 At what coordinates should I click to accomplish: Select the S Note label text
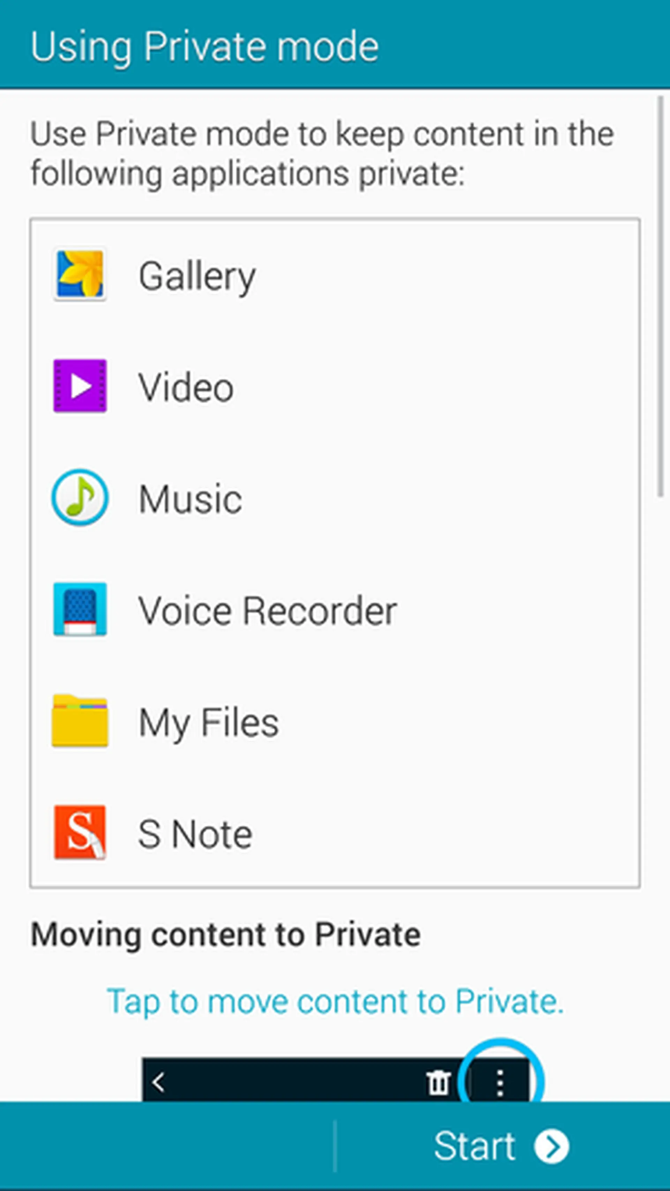195,834
